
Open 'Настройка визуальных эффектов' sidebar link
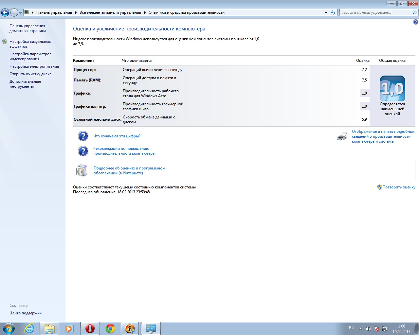click(30, 44)
